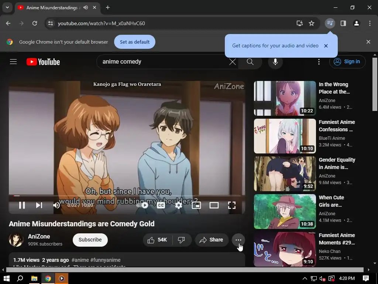Close the captions tooltip bubble
This screenshot has width=378, height=284.
(x=326, y=45)
